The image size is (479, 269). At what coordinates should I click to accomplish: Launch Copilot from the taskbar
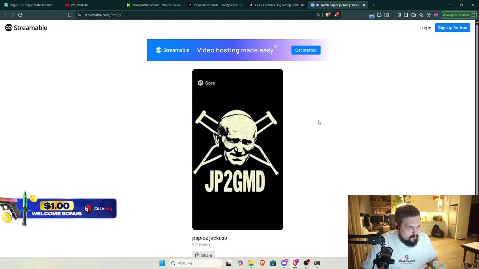coord(240,263)
